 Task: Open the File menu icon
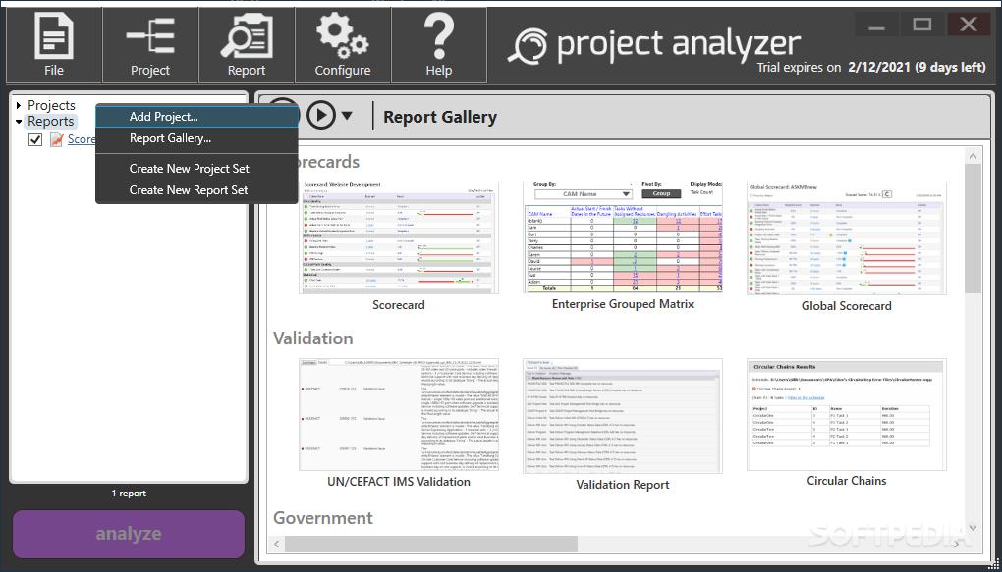(x=54, y=45)
